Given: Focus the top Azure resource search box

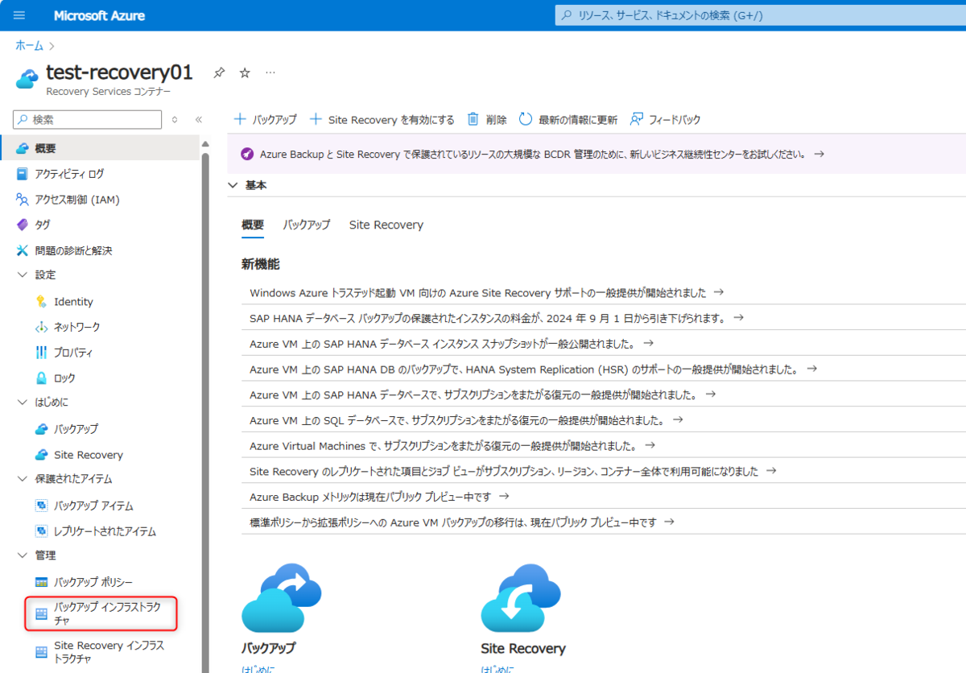Looking at the screenshot, I should tap(761, 15).
